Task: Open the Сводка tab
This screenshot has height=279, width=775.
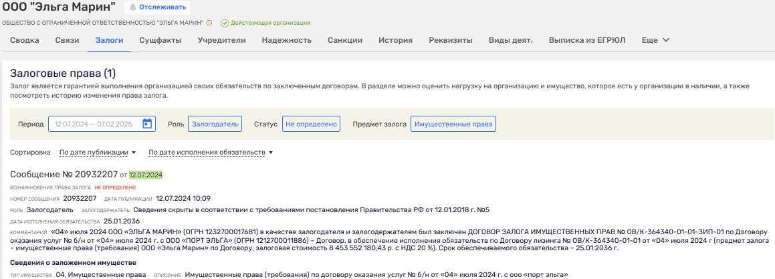Action: click(25, 41)
